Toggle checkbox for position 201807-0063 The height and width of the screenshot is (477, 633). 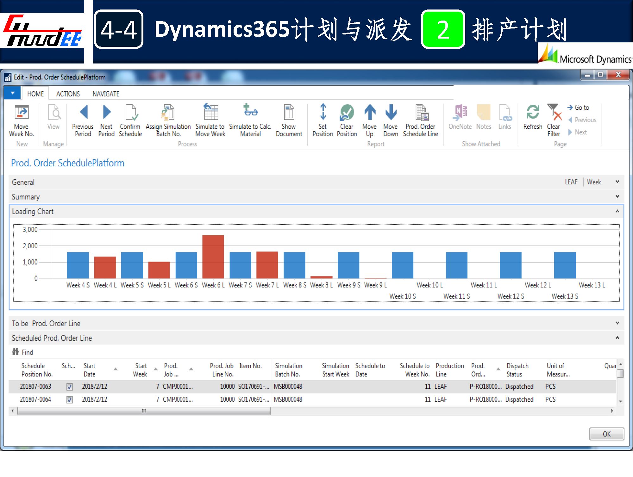(70, 387)
